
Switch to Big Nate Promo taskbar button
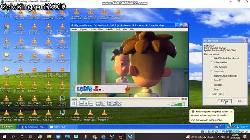33,127
